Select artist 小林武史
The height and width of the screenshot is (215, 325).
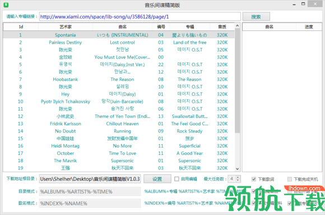pyautogui.click(x=66, y=116)
